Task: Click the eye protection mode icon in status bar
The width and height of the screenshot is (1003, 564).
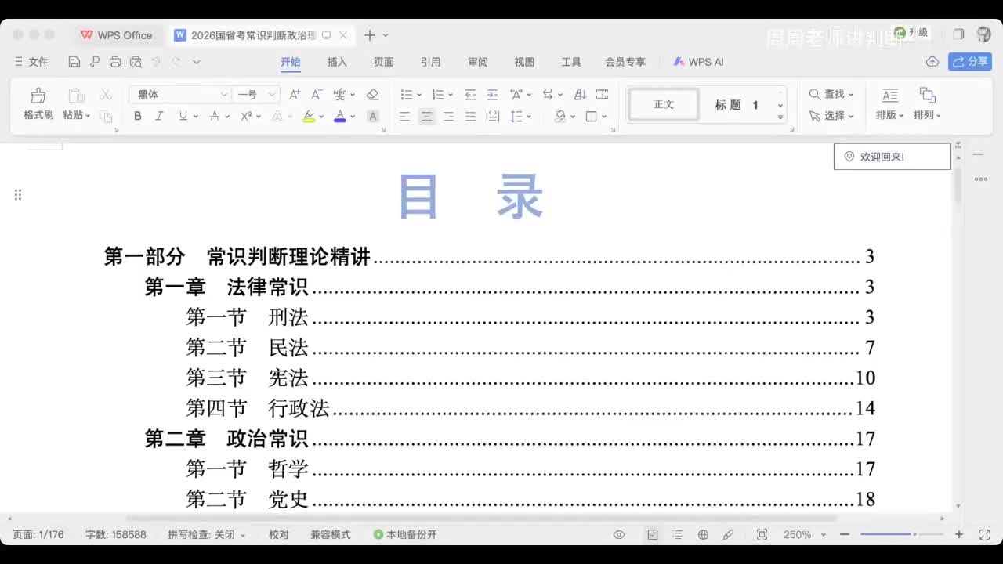Action: 619,534
